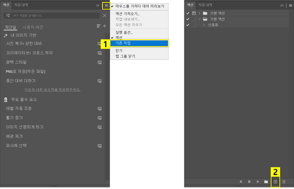Select the 활기 증가 action
The image size is (294, 189).
pyautogui.click(x=14, y=118)
